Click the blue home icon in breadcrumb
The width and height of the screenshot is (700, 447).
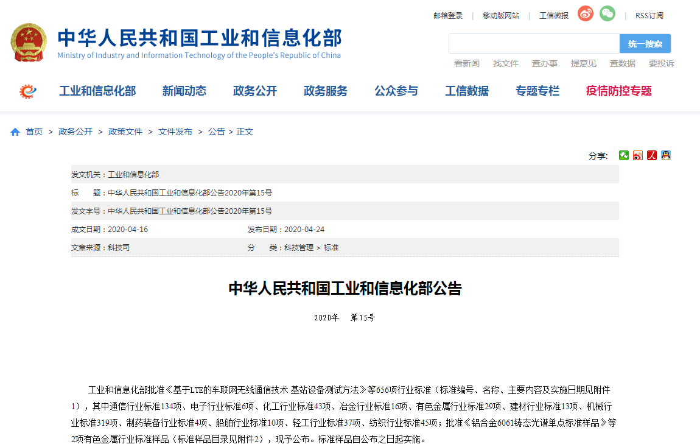15,132
